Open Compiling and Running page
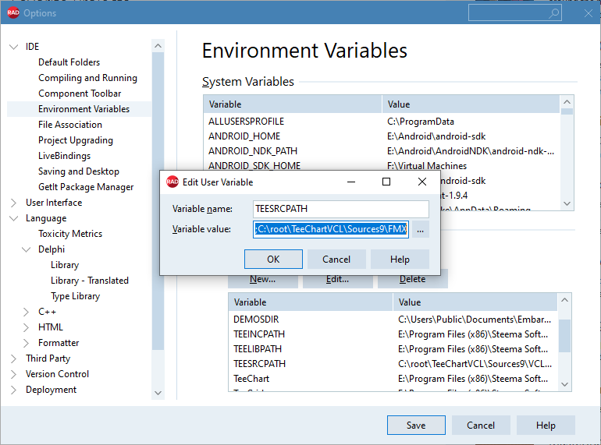 [x=87, y=78]
